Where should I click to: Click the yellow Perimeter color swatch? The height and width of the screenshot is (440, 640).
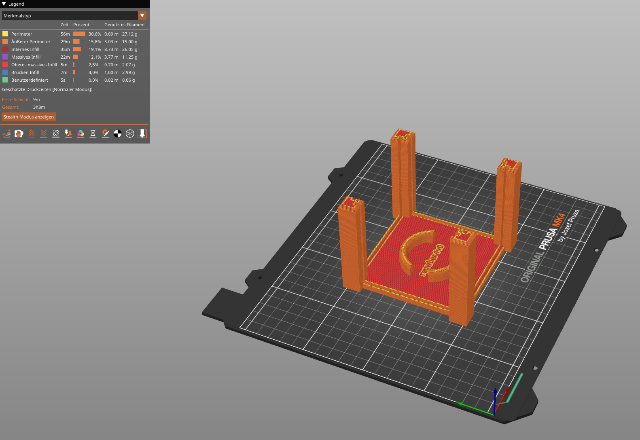[x=5, y=34]
